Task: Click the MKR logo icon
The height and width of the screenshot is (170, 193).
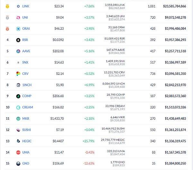Action: pos(18,118)
